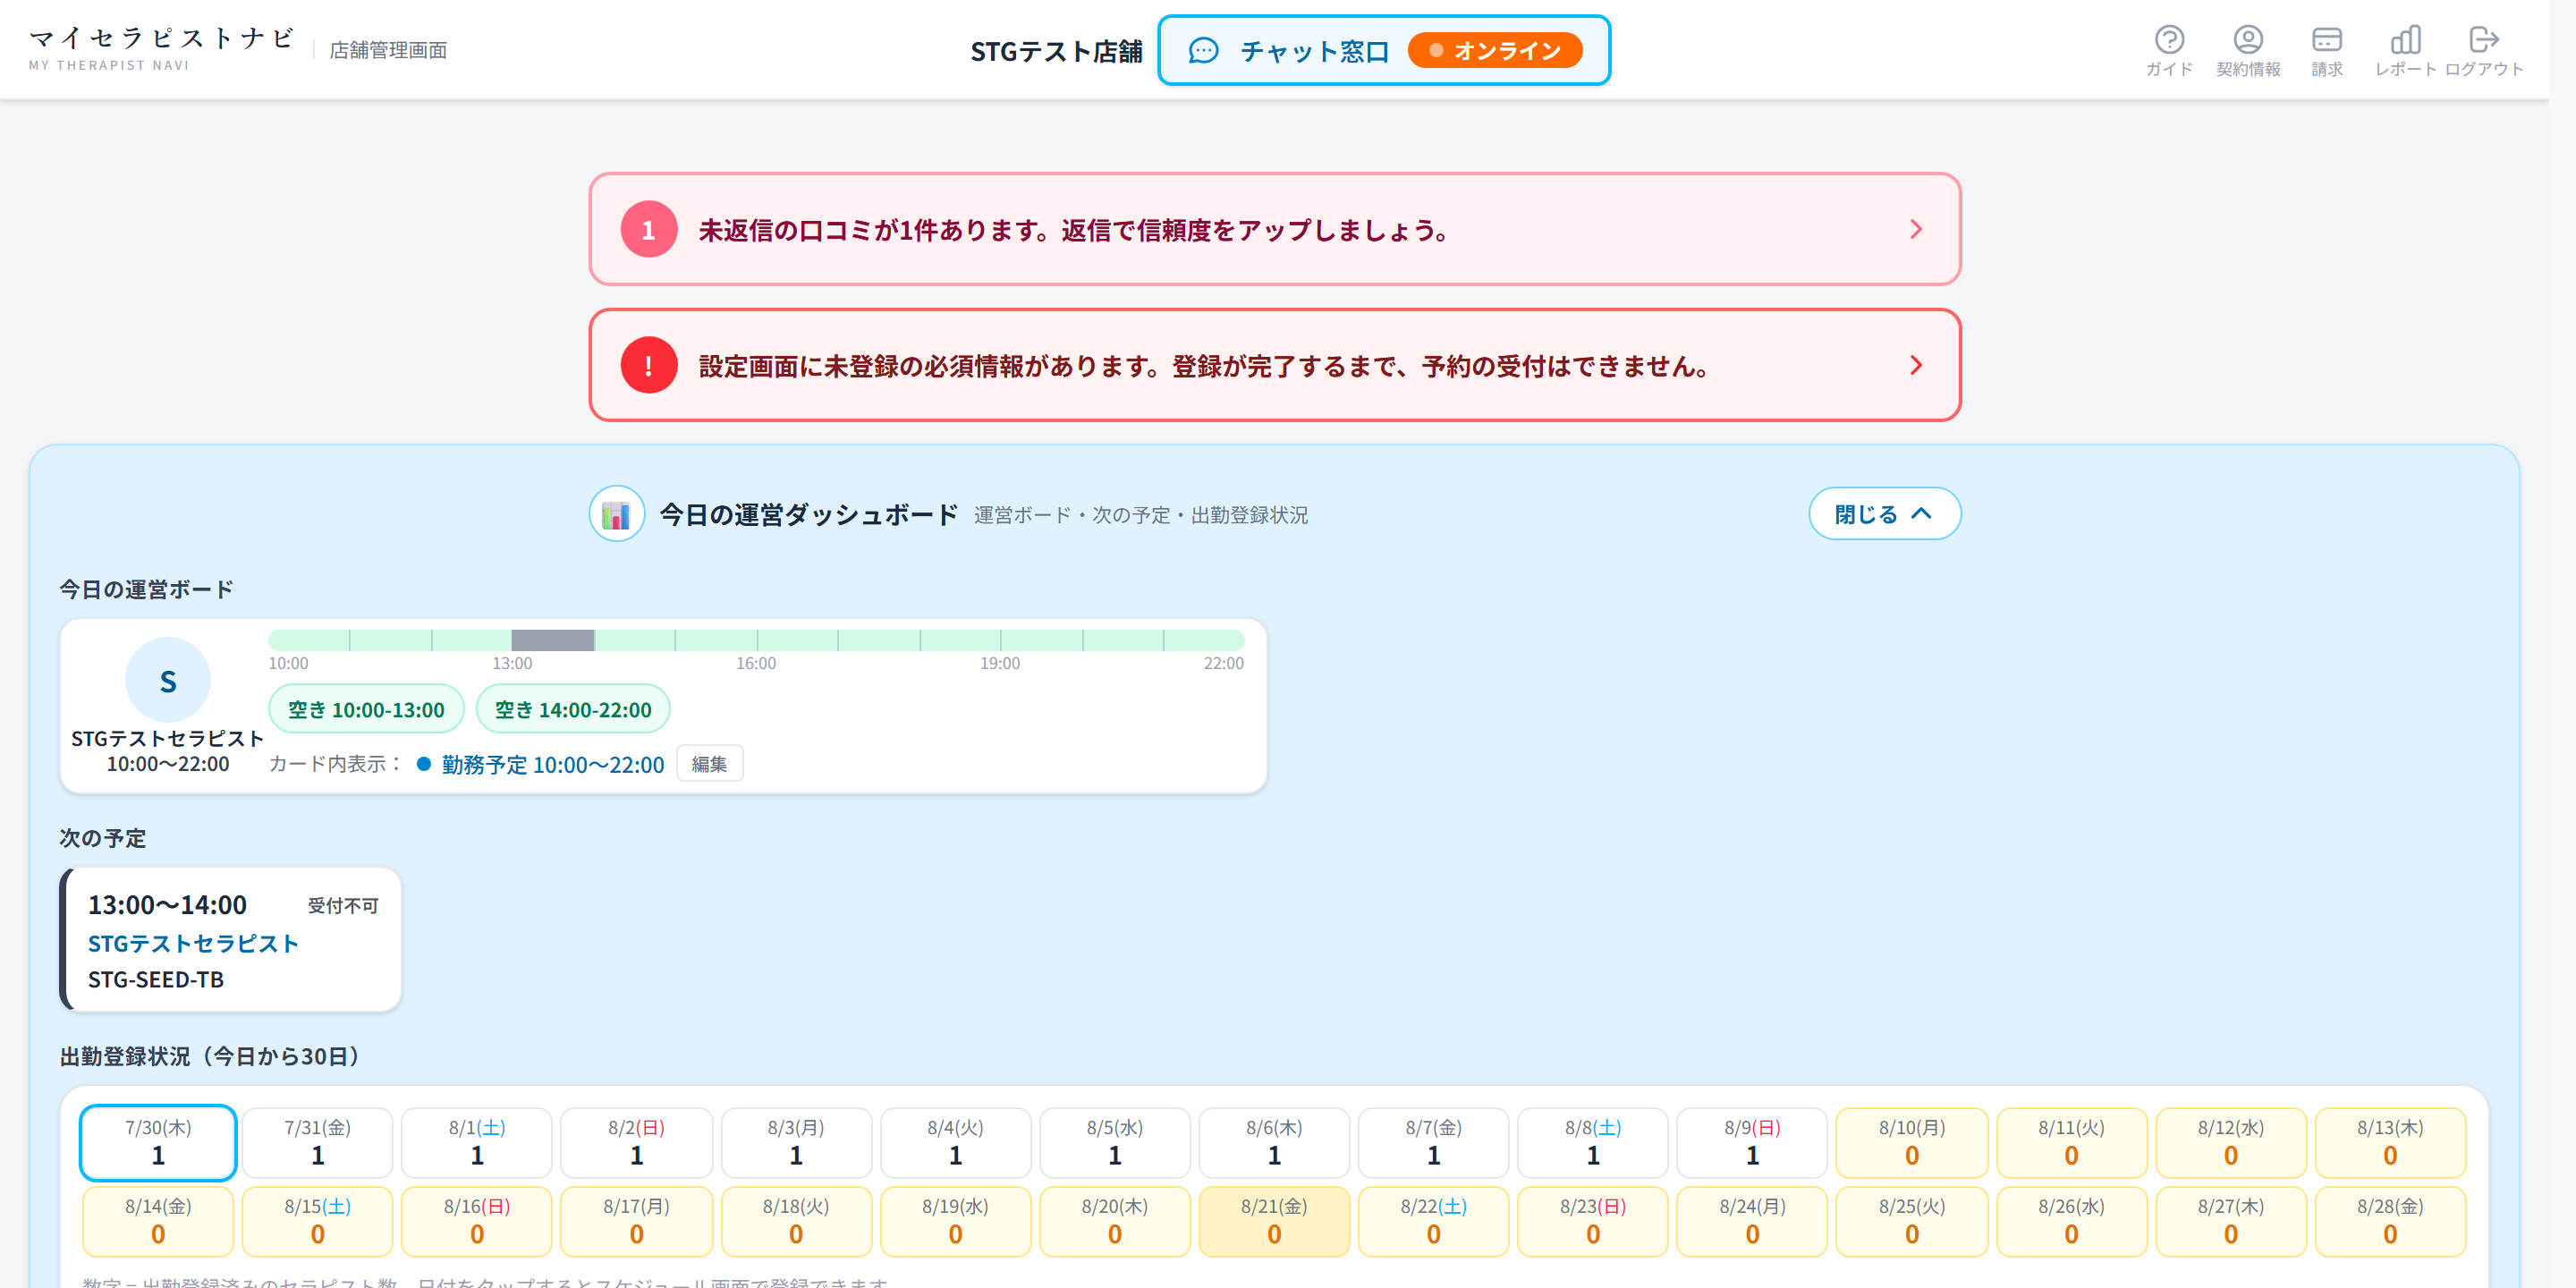Open the チャット窓口 button
Viewport: 2576px width, 1288px height.
tap(1383, 50)
